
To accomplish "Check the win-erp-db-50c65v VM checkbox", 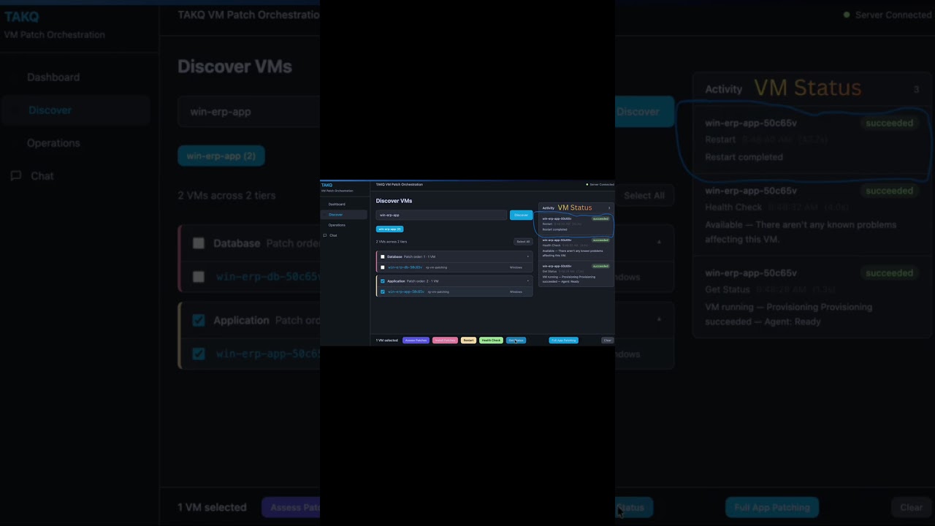I will [383, 267].
